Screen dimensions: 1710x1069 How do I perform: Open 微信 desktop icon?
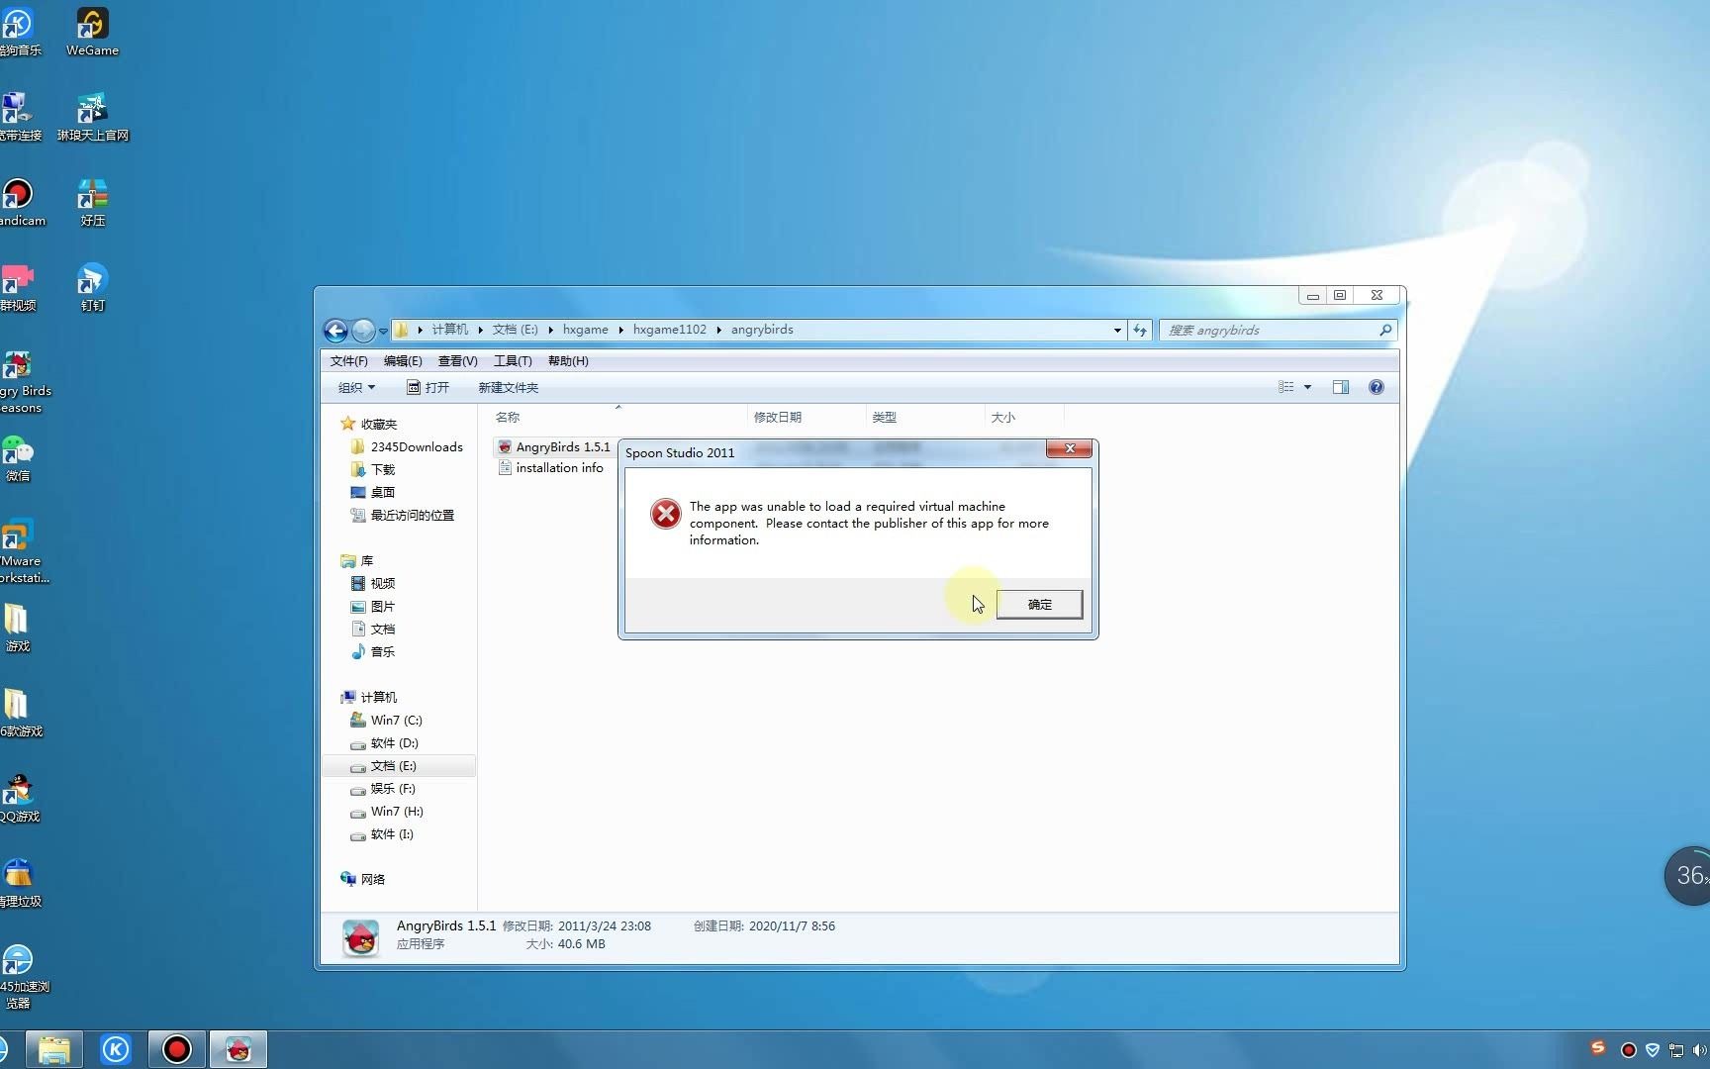pyautogui.click(x=18, y=458)
